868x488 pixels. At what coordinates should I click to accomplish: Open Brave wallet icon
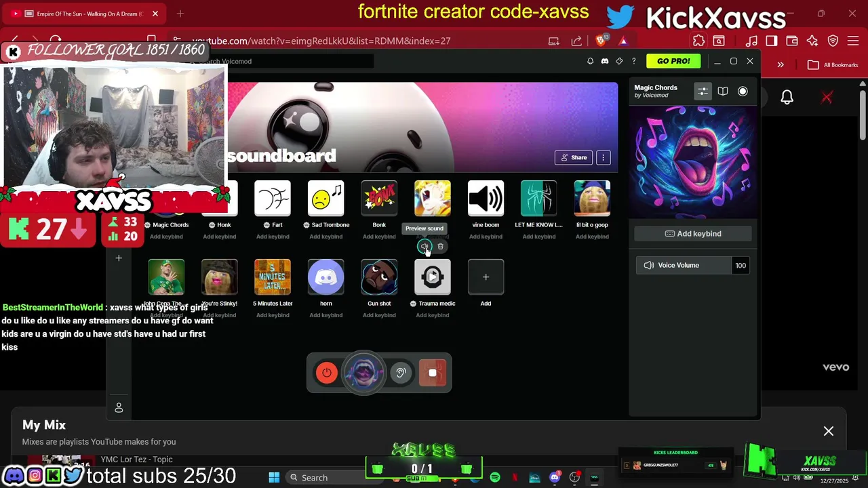tap(791, 41)
